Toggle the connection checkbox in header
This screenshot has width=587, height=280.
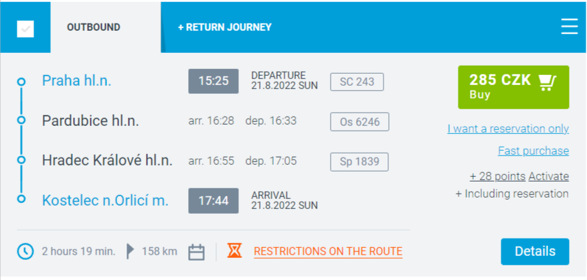point(25,29)
